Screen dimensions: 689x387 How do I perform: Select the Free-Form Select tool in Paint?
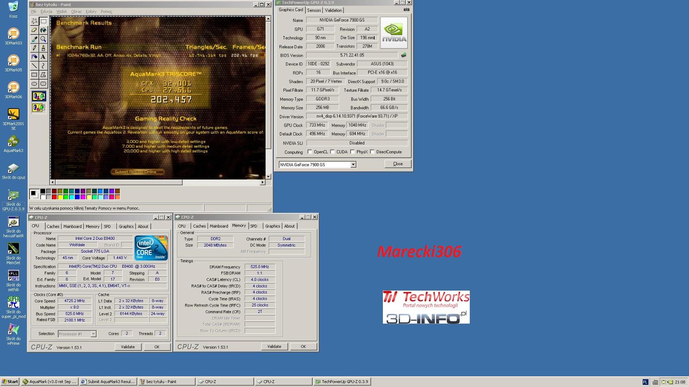pos(34,21)
